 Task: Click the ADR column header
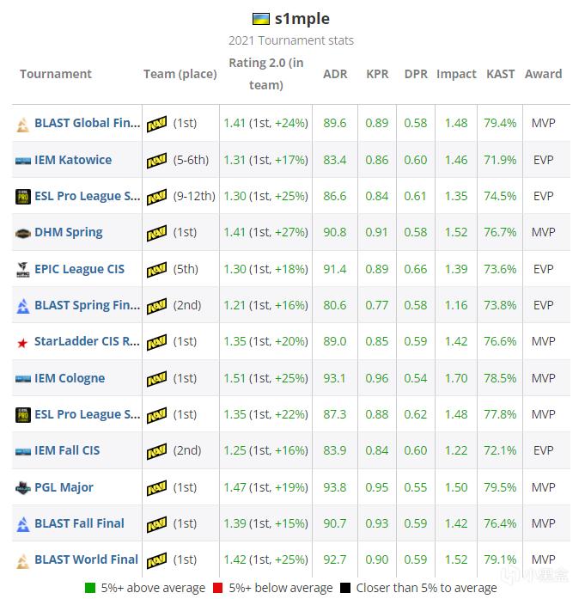[335, 74]
